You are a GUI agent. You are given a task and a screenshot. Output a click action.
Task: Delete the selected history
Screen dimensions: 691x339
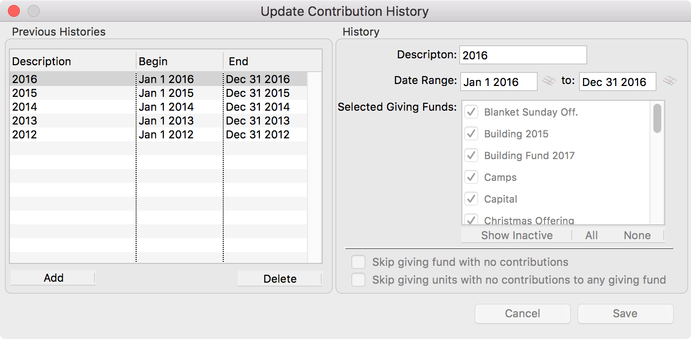tap(280, 279)
